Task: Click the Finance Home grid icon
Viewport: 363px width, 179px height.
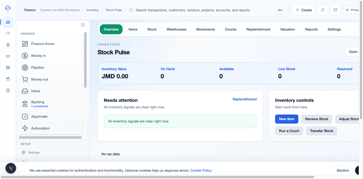Action: tap(25, 44)
